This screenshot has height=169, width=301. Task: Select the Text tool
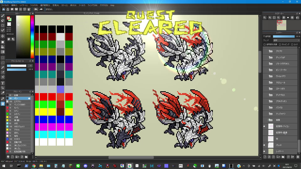coord(3,83)
